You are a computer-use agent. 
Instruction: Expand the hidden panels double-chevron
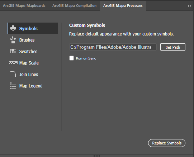tap(189, 6)
